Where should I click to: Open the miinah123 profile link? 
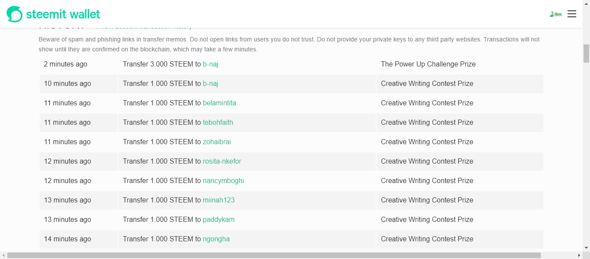click(x=219, y=200)
